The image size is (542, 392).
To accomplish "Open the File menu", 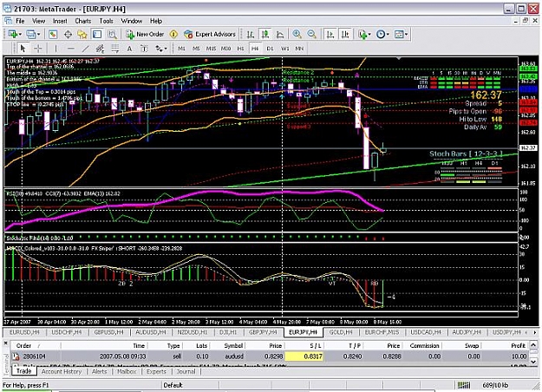I will (x=20, y=21).
